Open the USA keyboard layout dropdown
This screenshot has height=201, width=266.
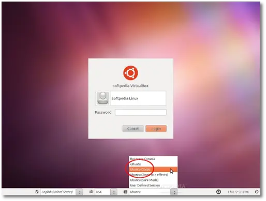106,192
